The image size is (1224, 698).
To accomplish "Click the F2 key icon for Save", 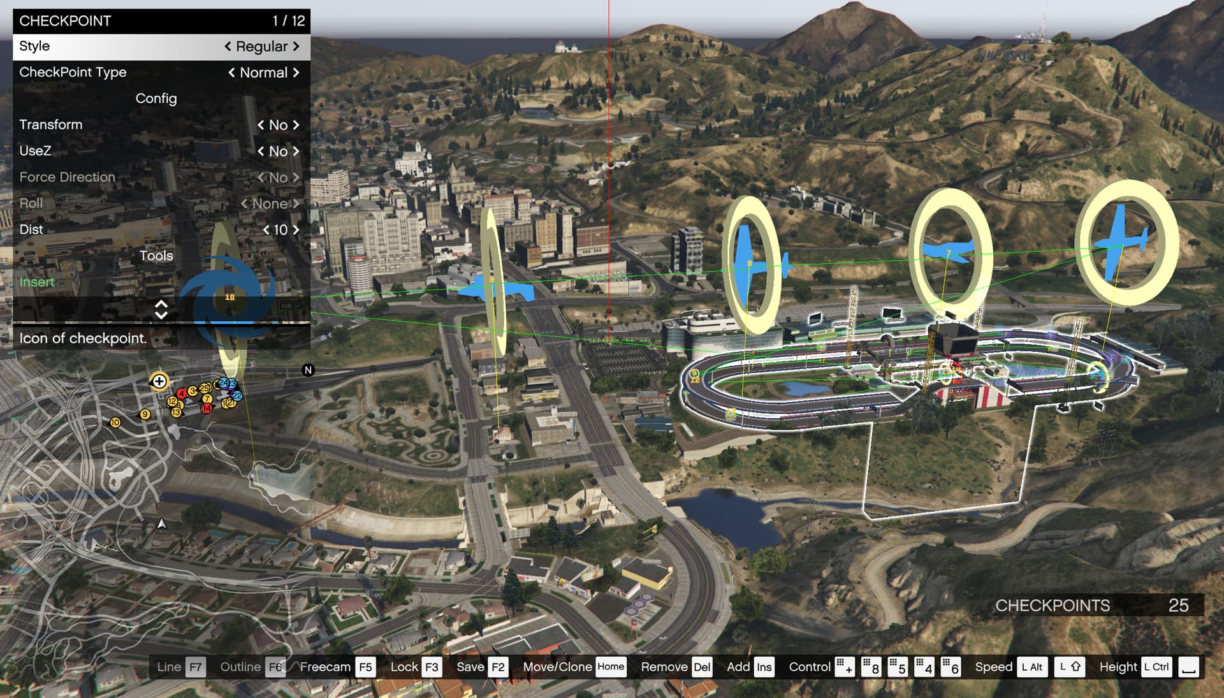I will 498,667.
